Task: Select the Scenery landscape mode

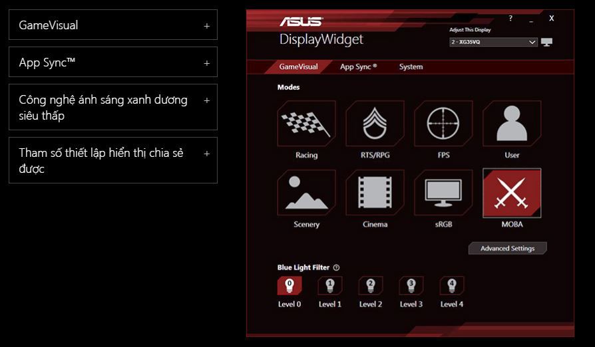Action: pyautogui.click(x=306, y=193)
